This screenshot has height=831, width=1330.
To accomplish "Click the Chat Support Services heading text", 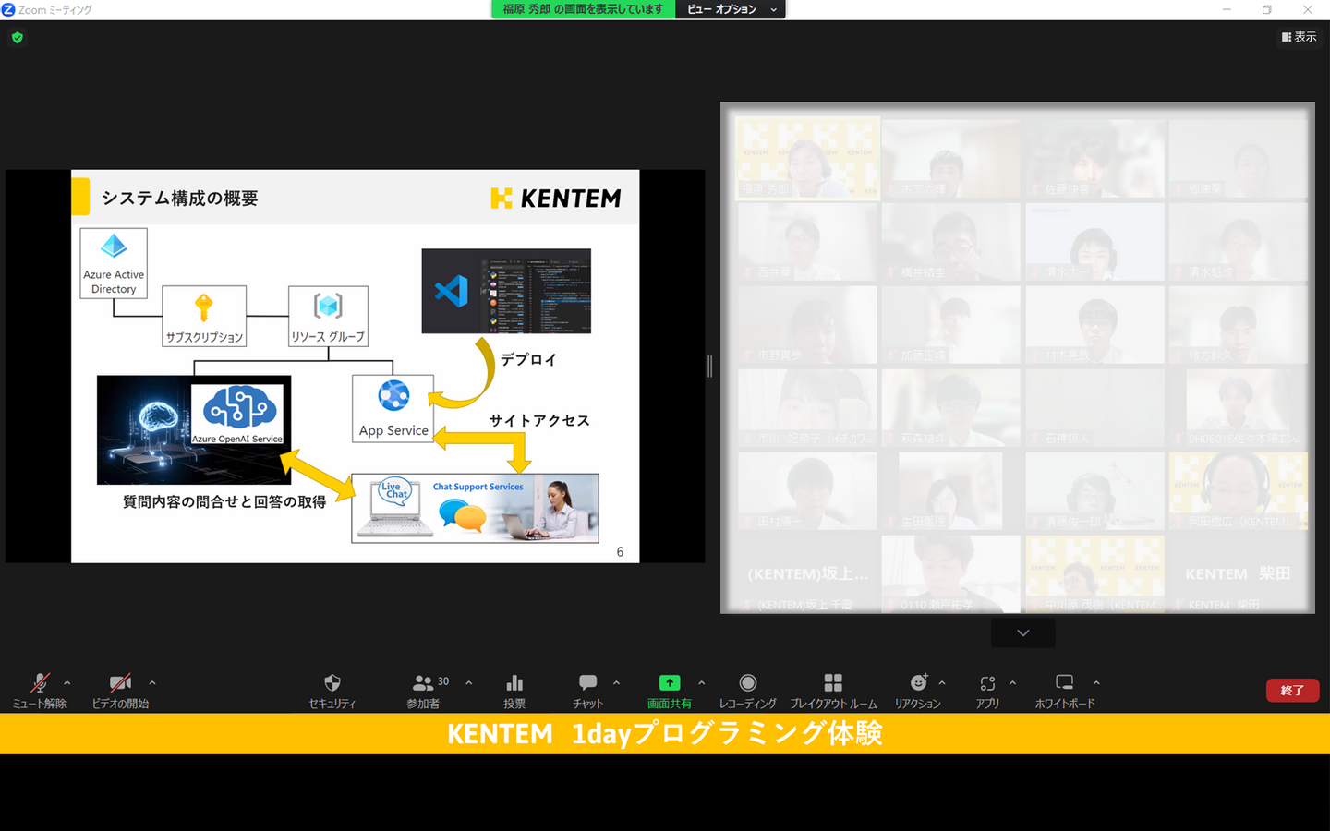I will tap(478, 487).
